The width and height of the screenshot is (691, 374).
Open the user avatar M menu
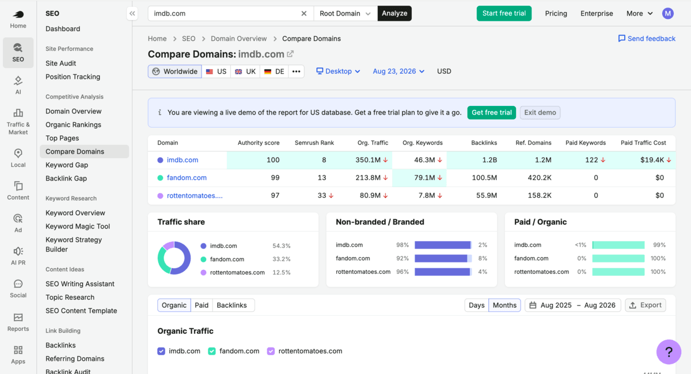[668, 13]
